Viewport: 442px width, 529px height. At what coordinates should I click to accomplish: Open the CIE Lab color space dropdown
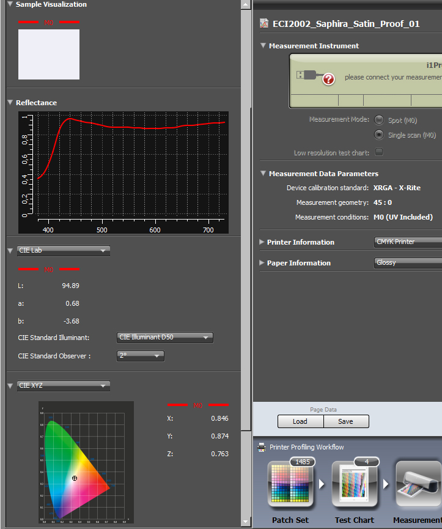tap(64, 251)
